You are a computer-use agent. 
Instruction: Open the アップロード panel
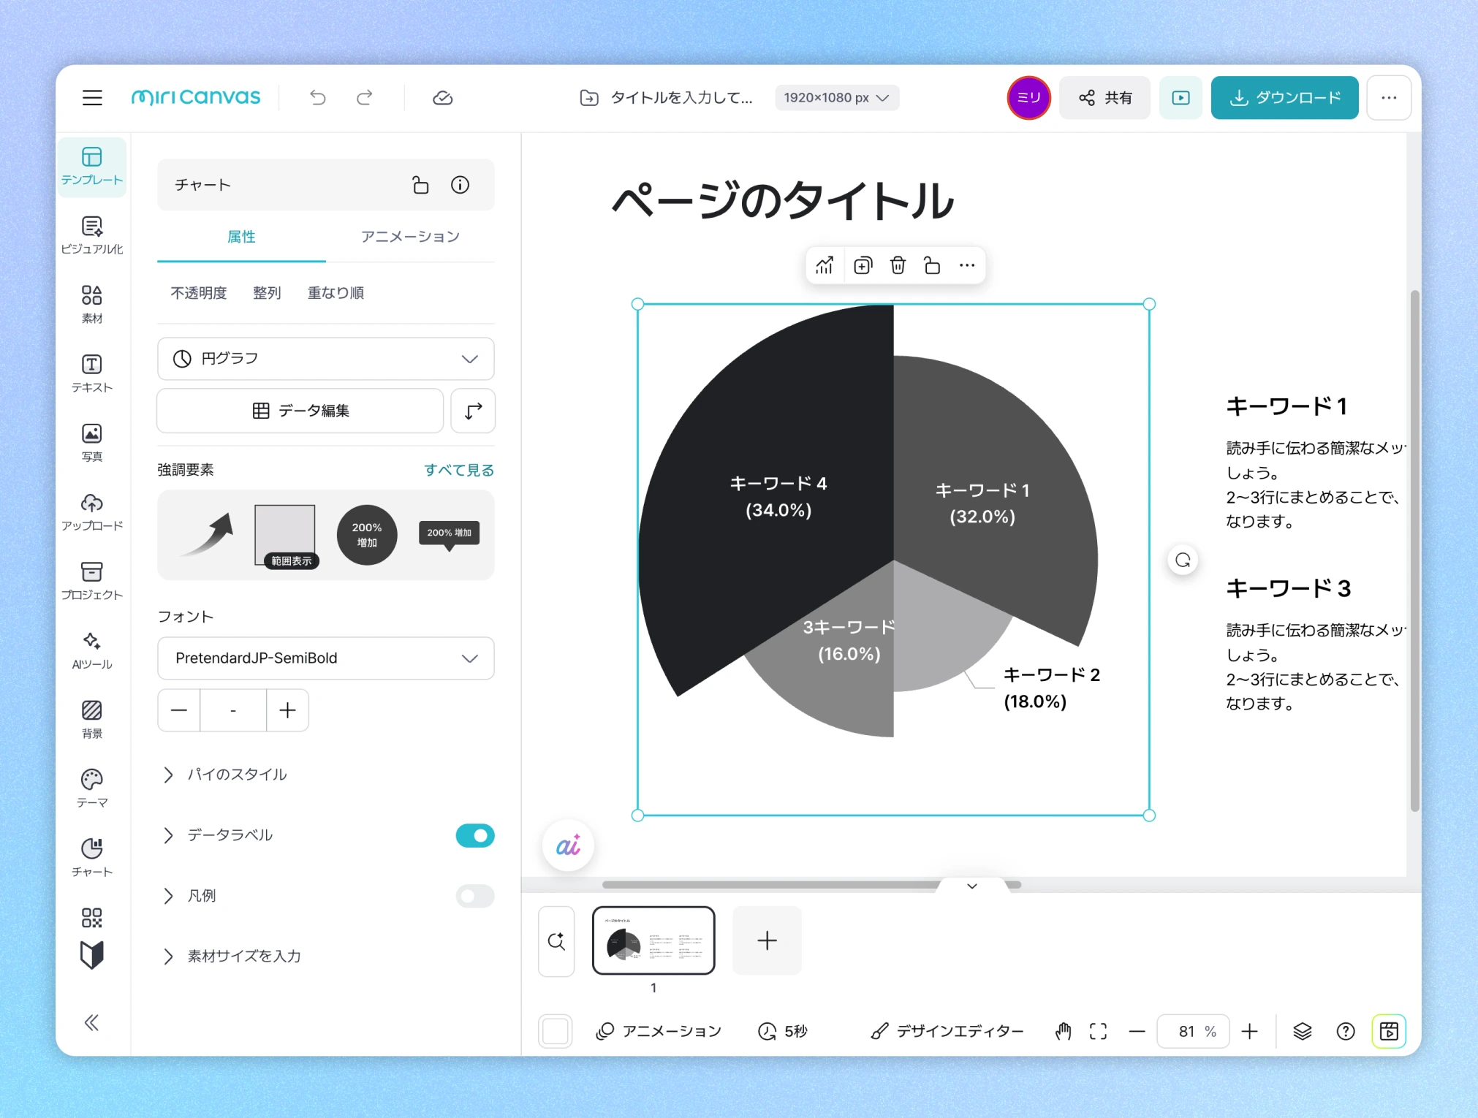click(x=92, y=512)
